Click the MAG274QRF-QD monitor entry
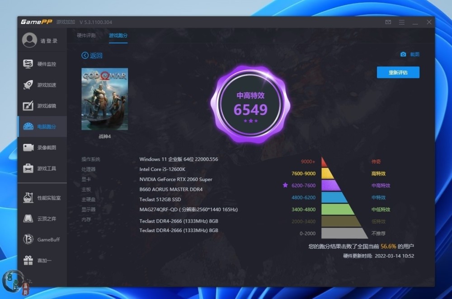 (x=188, y=209)
